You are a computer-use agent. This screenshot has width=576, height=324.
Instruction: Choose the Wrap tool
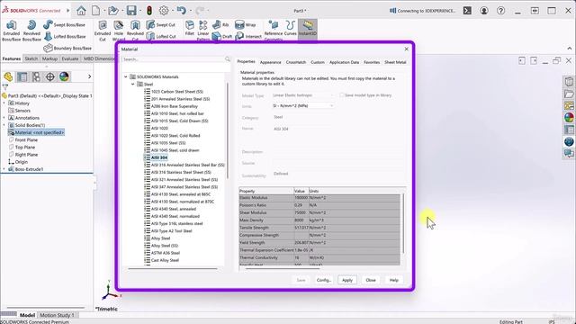[x=246, y=24]
